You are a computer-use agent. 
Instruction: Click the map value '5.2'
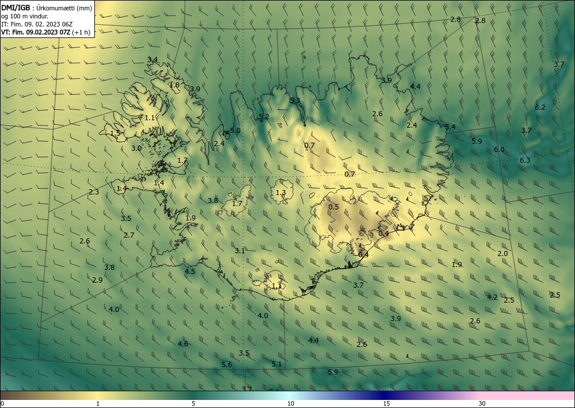(264, 117)
